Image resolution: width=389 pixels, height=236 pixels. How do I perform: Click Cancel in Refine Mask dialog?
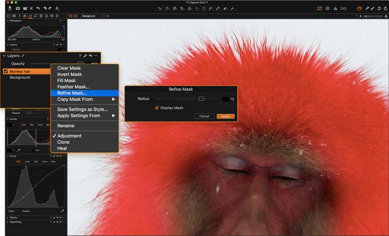coord(204,116)
